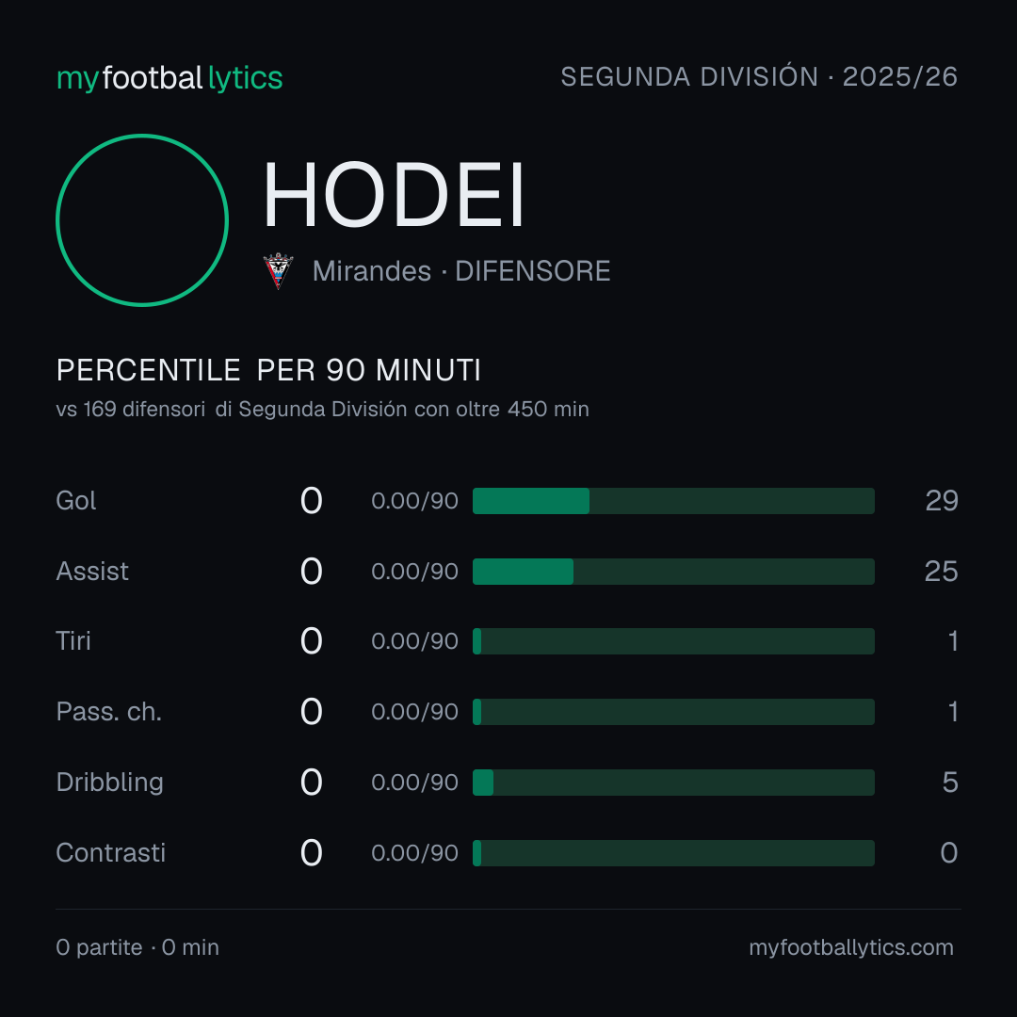The height and width of the screenshot is (1017, 1017).
Task: Click the Assist stat label
Action: pyautogui.click(x=92, y=572)
